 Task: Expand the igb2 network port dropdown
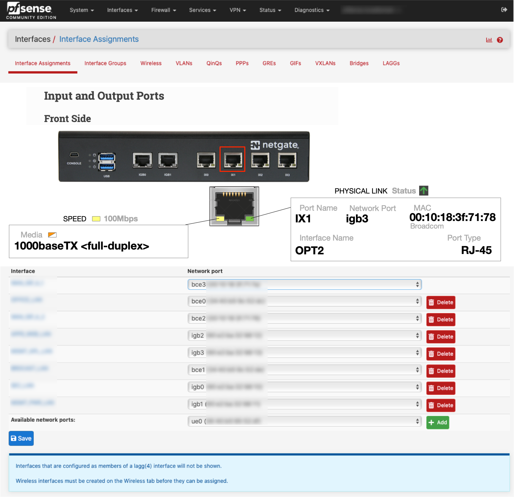click(x=305, y=336)
